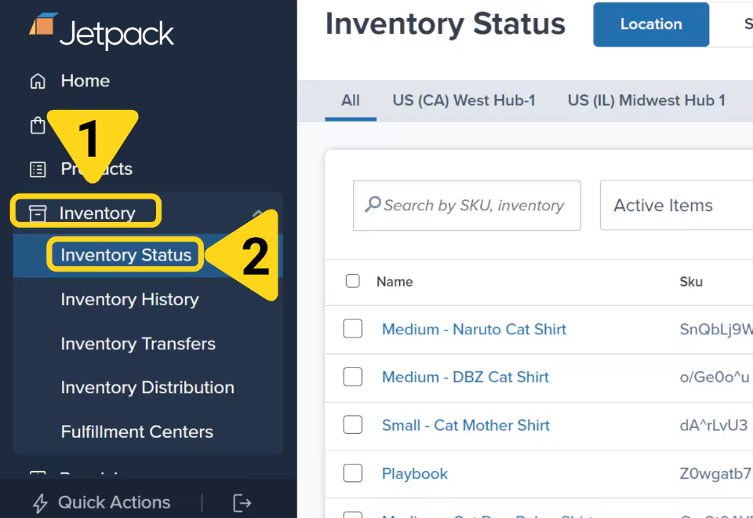
Task: Click the SKU search input field
Action: pyautogui.click(x=471, y=205)
